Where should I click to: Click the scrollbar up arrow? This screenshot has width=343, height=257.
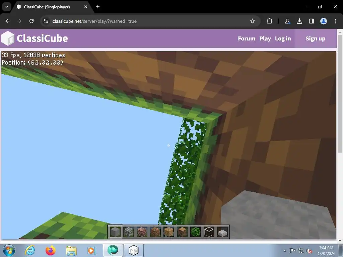(x=340, y=32)
